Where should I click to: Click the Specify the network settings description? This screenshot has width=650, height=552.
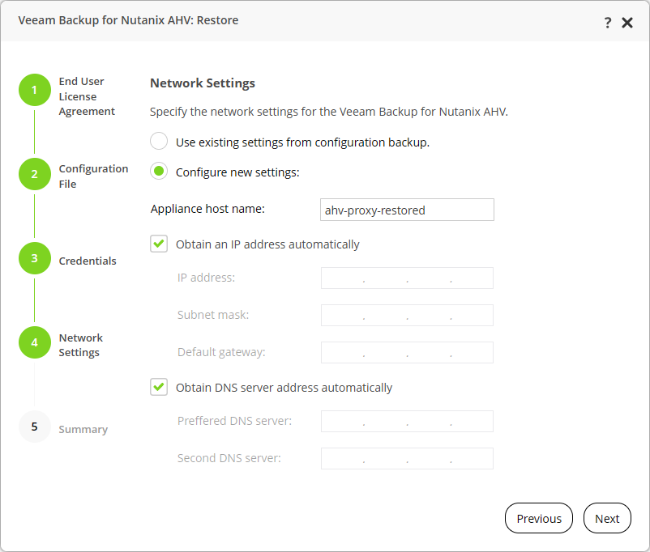coord(329,112)
